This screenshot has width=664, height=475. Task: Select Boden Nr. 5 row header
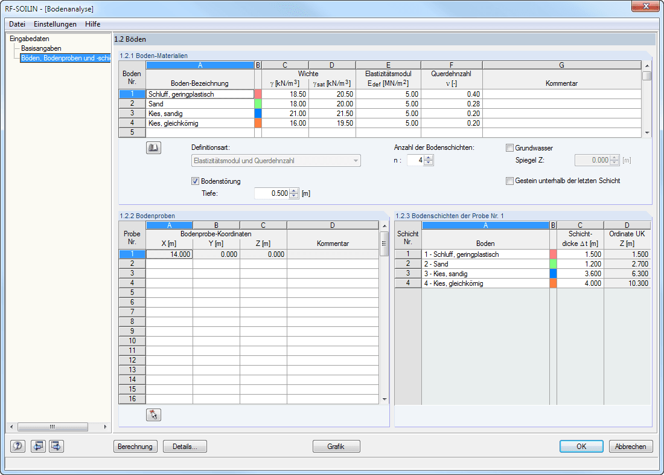tap(132, 132)
